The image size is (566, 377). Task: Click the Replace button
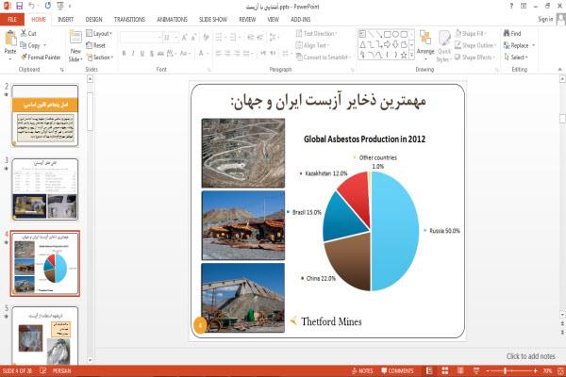[x=519, y=45]
